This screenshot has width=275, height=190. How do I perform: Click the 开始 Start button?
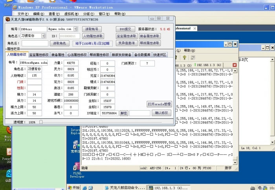pyautogui.click(x=73, y=187)
